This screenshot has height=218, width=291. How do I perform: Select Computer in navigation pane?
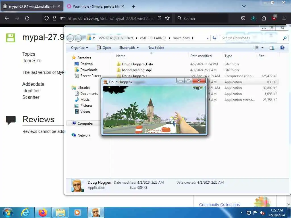click(x=85, y=123)
